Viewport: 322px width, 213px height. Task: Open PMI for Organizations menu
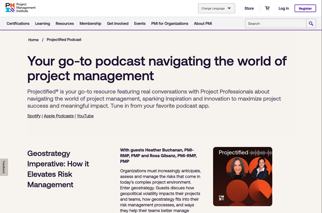[x=170, y=24]
